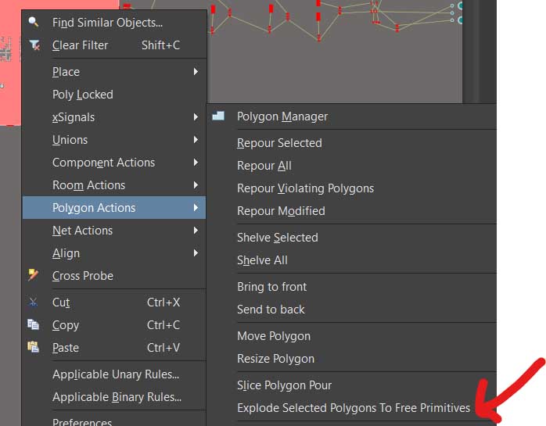Select Repour Selected
546x426 pixels.
279,143
